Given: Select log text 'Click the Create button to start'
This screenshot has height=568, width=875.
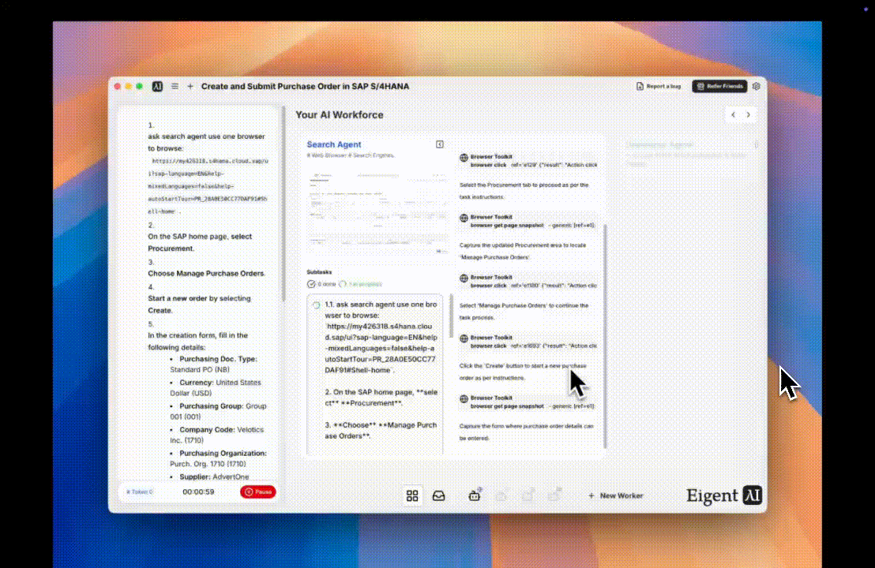Looking at the screenshot, I should point(522,372).
